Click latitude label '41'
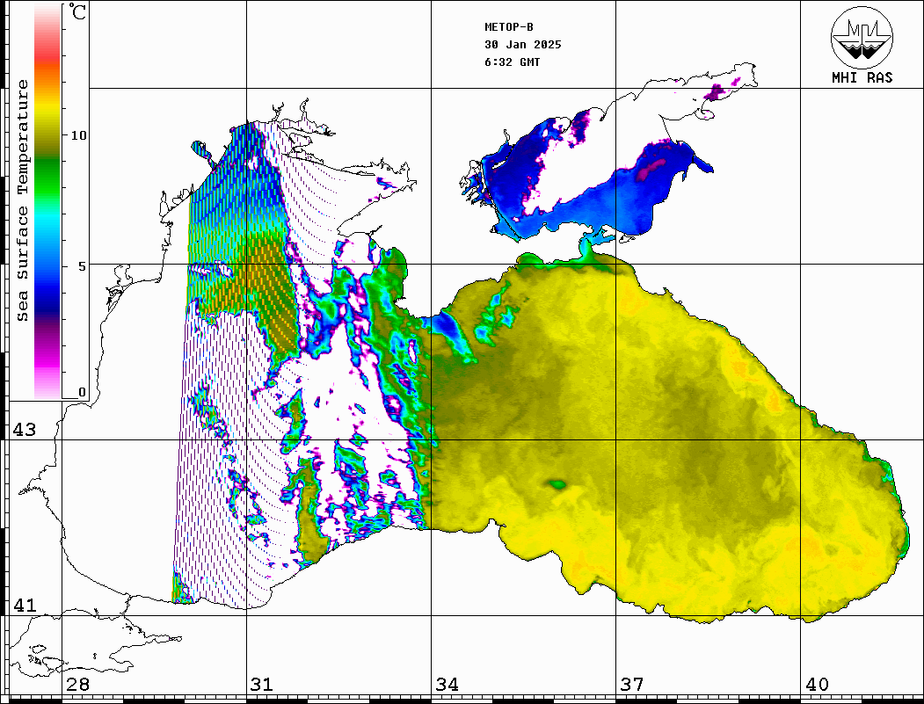The width and height of the screenshot is (924, 704). click(x=25, y=606)
